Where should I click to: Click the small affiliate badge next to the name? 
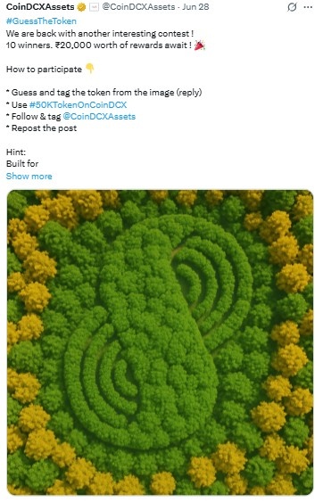point(94,7)
